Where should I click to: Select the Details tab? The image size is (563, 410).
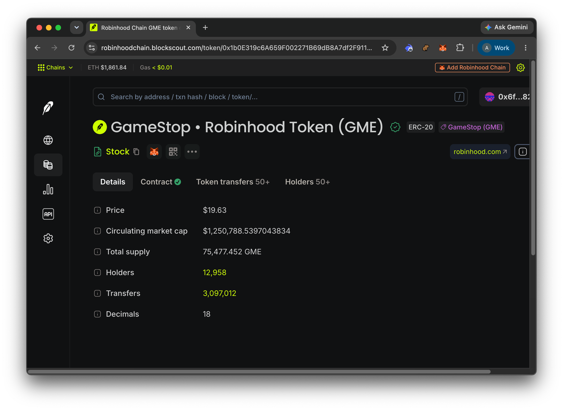coord(113,182)
